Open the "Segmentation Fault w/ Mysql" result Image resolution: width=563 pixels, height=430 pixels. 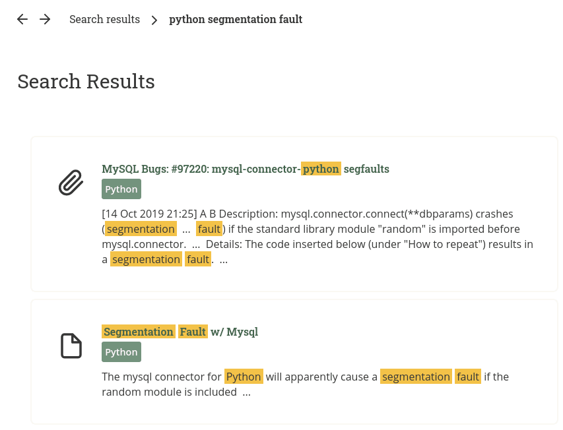pyautogui.click(x=180, y=332)
